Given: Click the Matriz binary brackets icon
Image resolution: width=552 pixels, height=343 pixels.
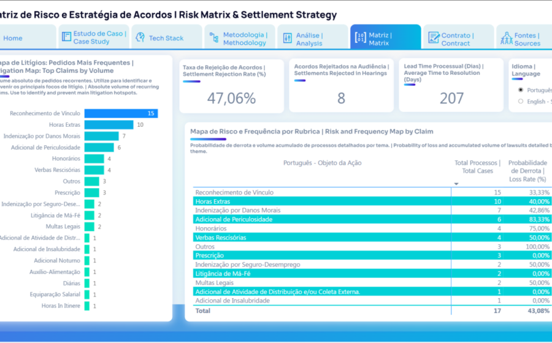Looking at the screenshot, I should (x=360, y=37).
